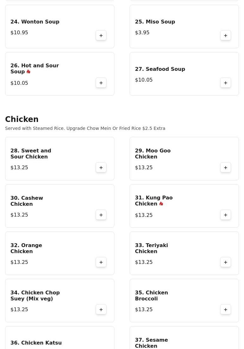Add Moo Goo Chicken via plus button
244x349 pixels.
(x=226, y=168)
